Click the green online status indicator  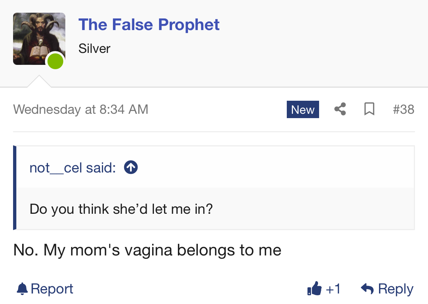(56, 61)
